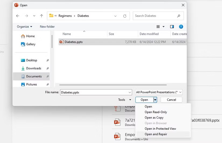Open Pictures in the navigation pane
Viewport: 222px width, 143px height.
(x=29, y=84)
